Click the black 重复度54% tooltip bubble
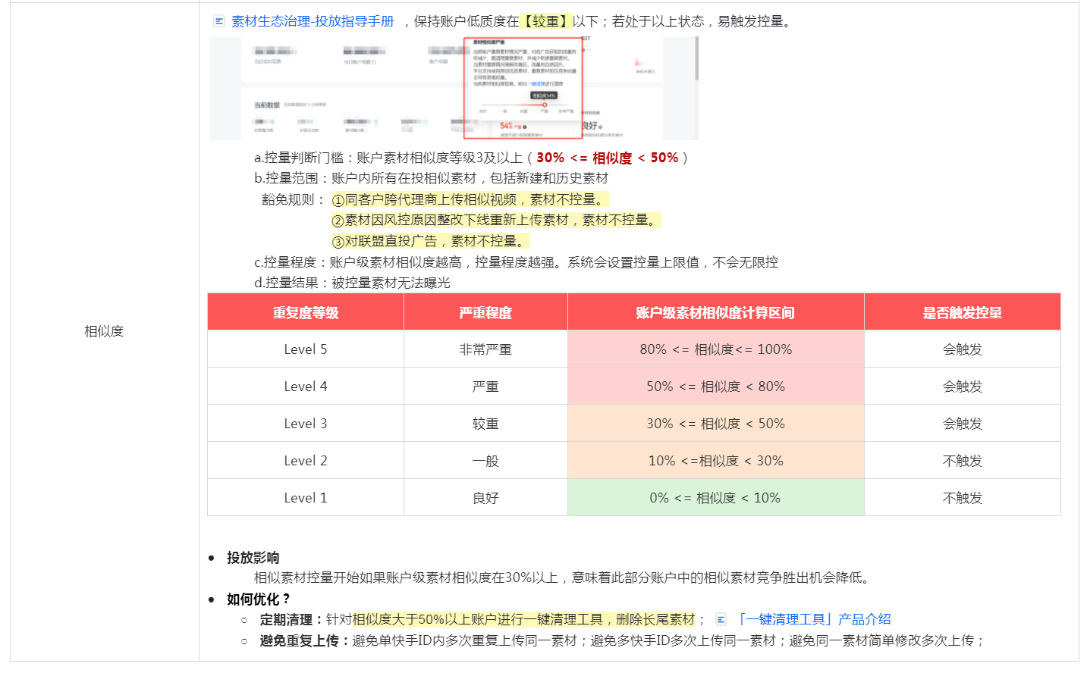The image size is (1087, 673). (x=544, y=95)
